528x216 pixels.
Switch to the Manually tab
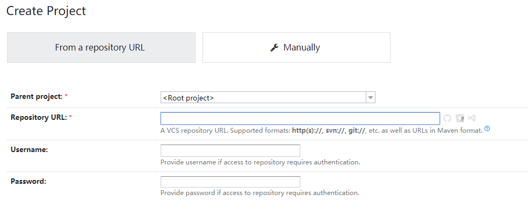tap(296, 47)
